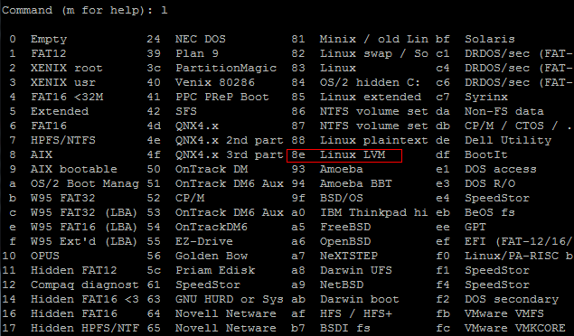This screenshot has width=574, height=336.
Task: Click "OpenBSD" text
Action: tap(345, 241)
